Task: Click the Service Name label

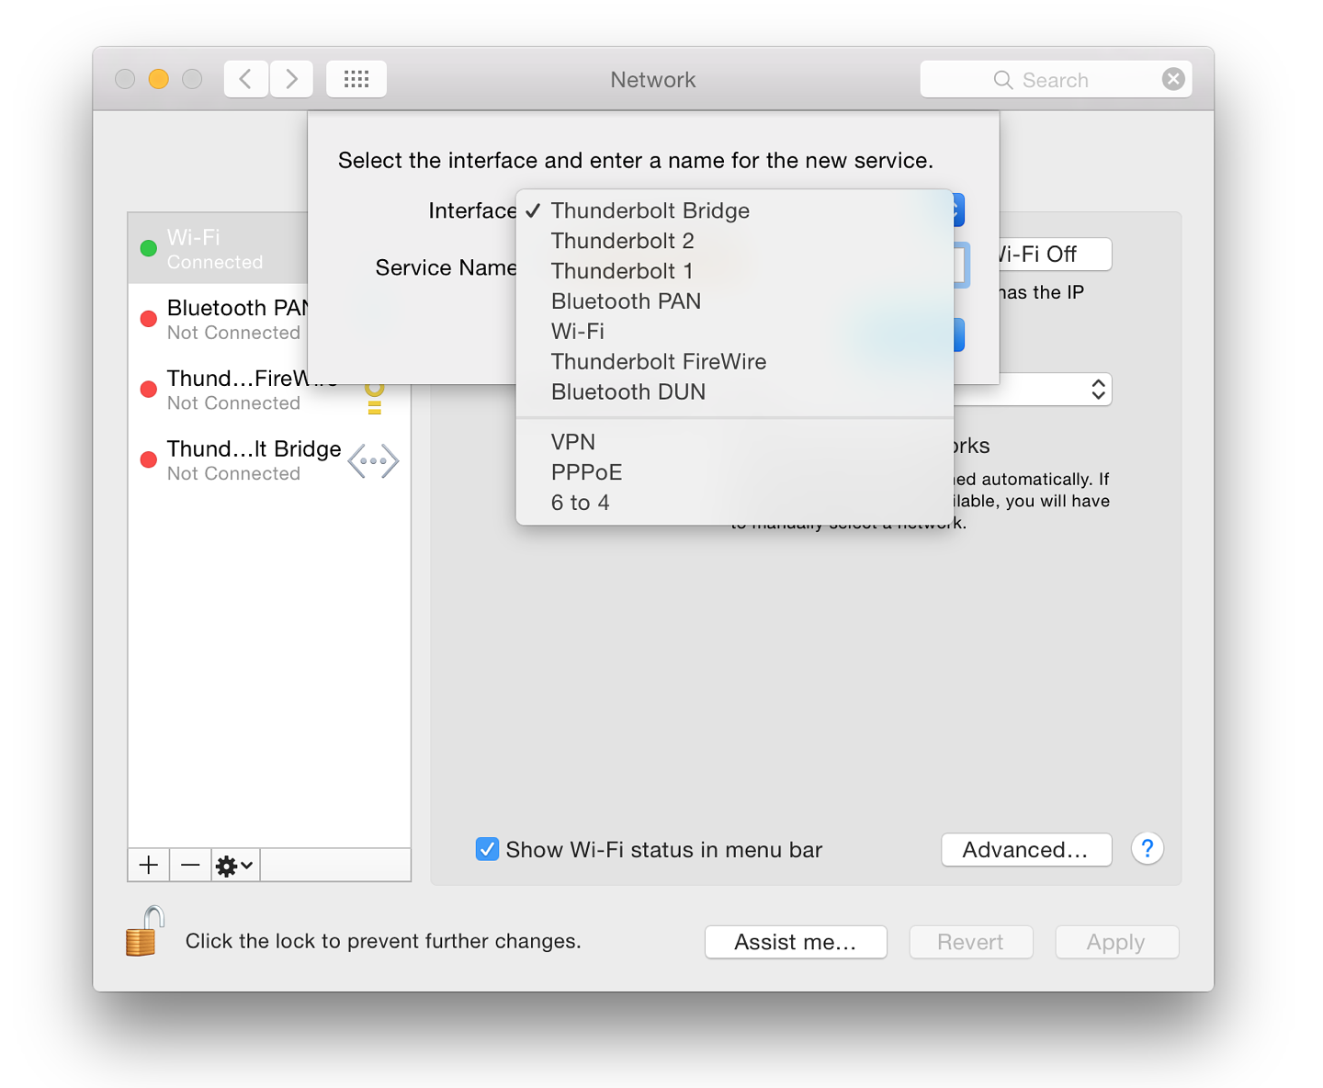Action: pyautogui.click(x=446, y=267)
